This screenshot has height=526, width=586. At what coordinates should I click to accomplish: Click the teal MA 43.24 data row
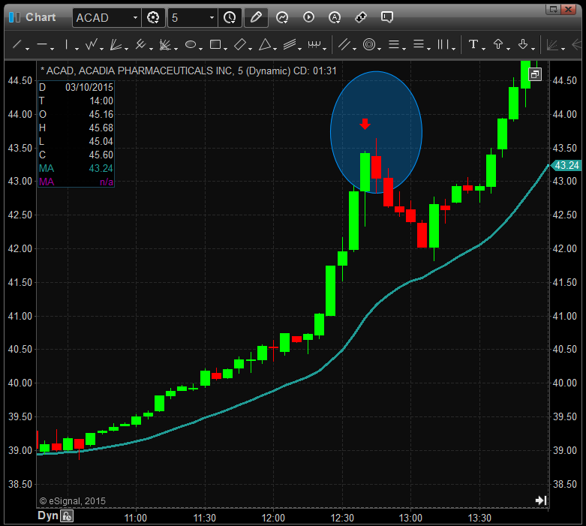[x=76, y=168]
